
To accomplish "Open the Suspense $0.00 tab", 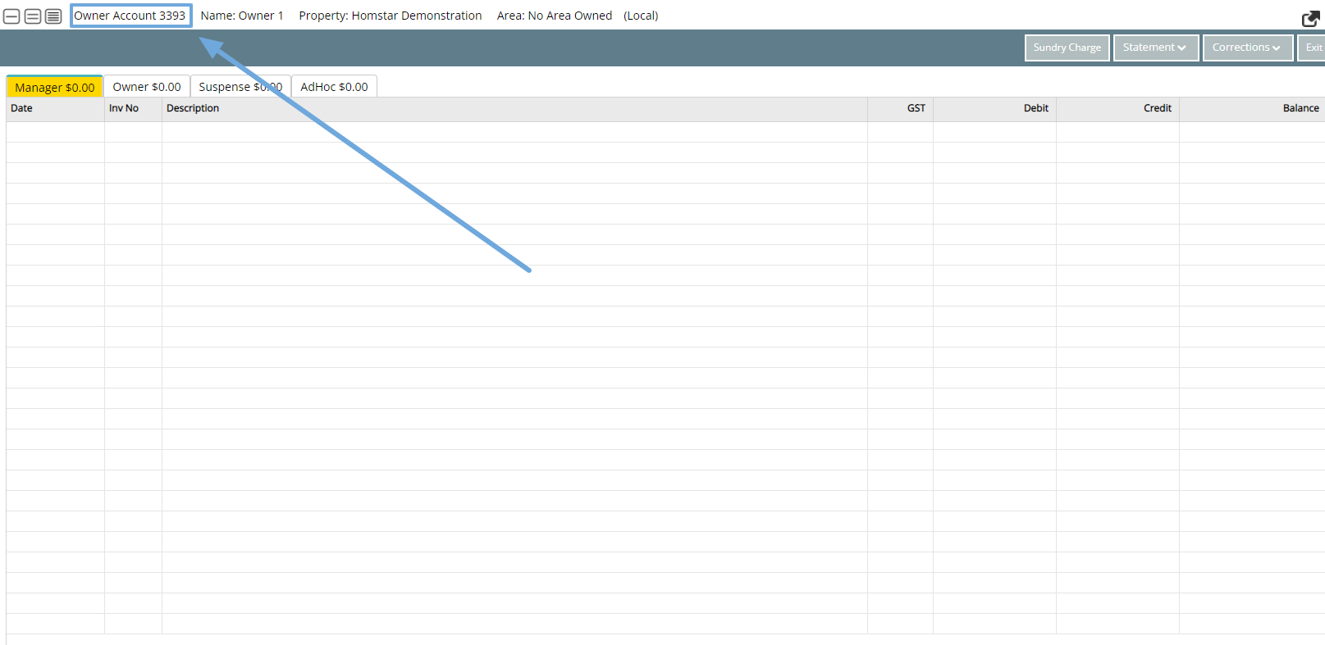I will (240, 87).
